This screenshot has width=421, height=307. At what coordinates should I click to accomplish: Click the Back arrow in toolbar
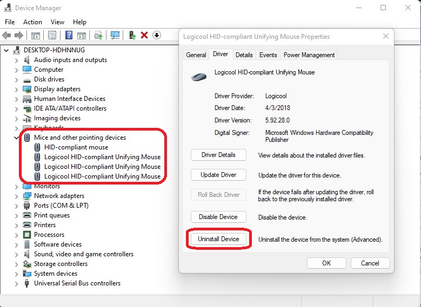point(6,35)
